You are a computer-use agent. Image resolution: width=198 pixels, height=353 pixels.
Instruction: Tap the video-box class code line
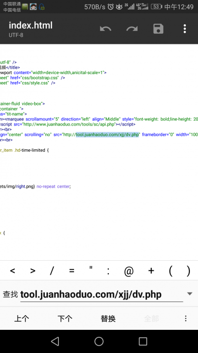23,104
